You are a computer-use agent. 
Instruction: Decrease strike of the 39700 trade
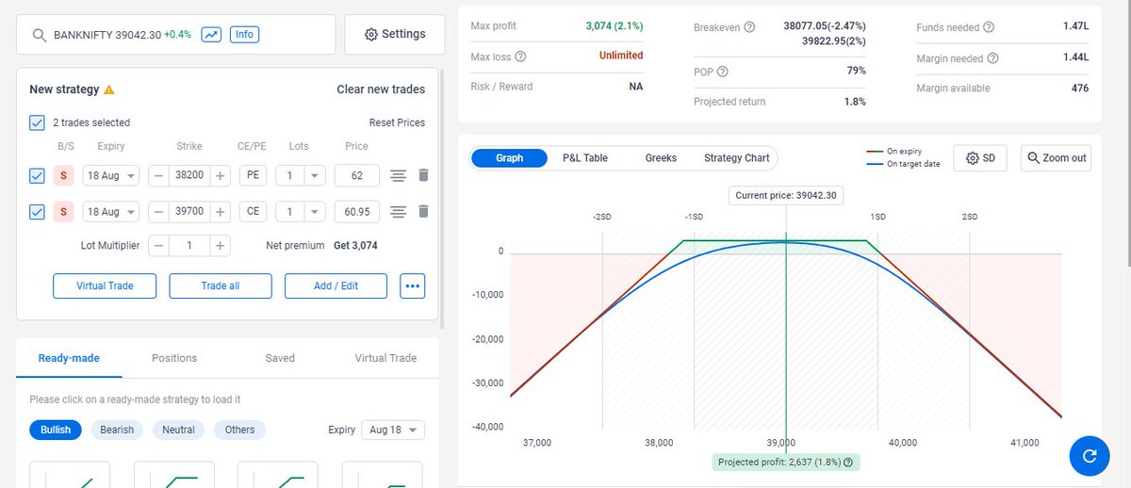[159, 212]
